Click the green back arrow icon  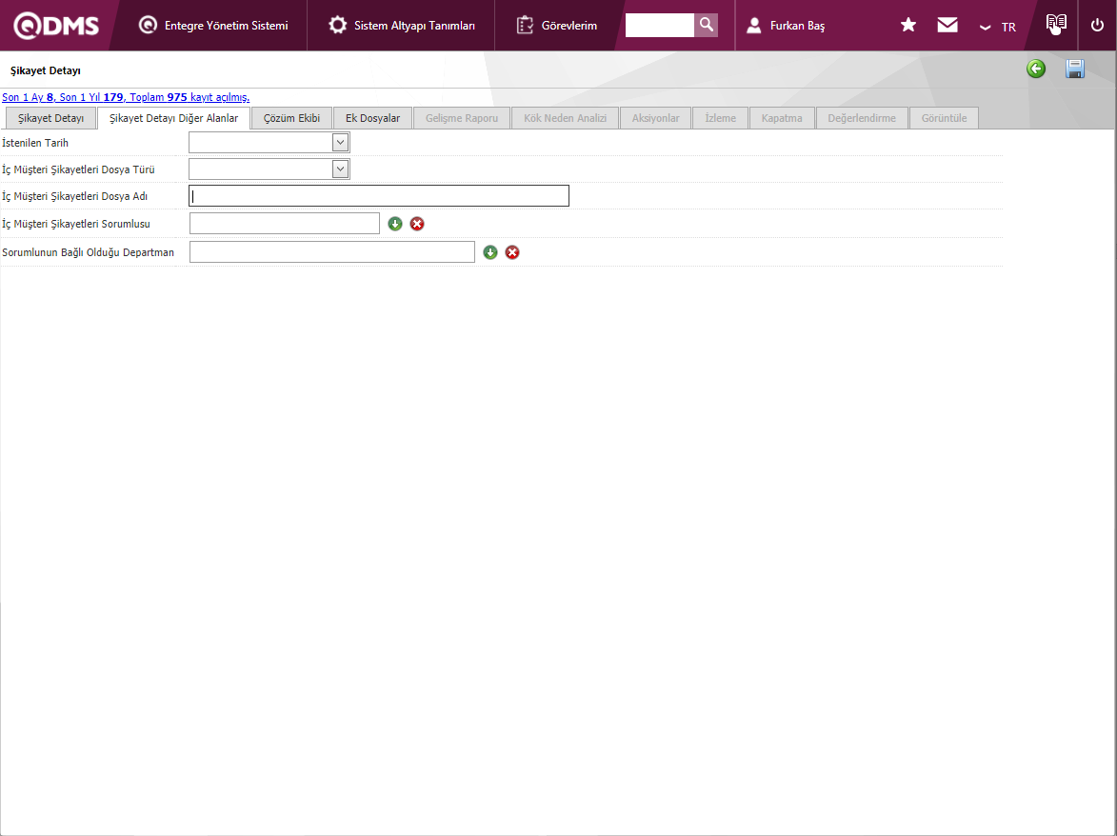pos(1036,69)
